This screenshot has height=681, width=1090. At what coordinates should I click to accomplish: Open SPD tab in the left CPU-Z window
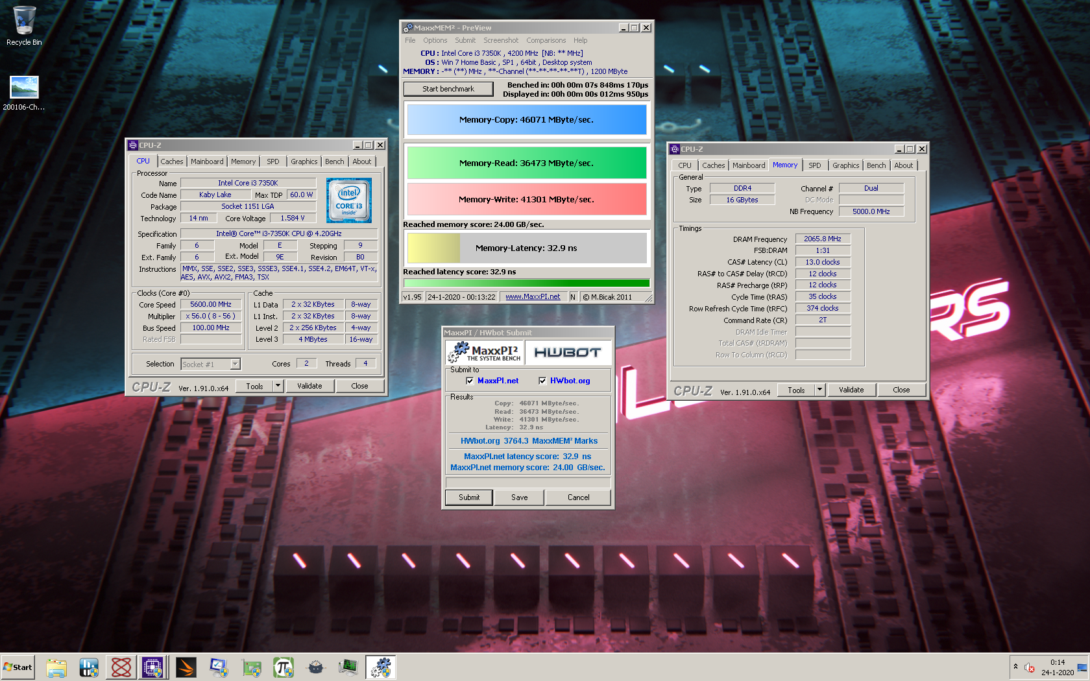273,161
